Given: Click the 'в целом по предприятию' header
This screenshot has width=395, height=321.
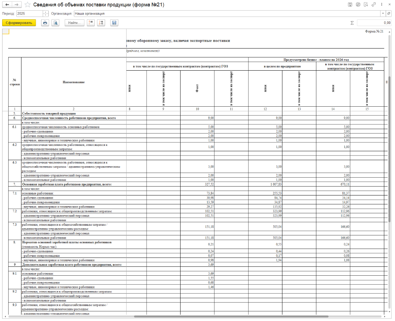Looking at the screenshot, I should 282,66.
